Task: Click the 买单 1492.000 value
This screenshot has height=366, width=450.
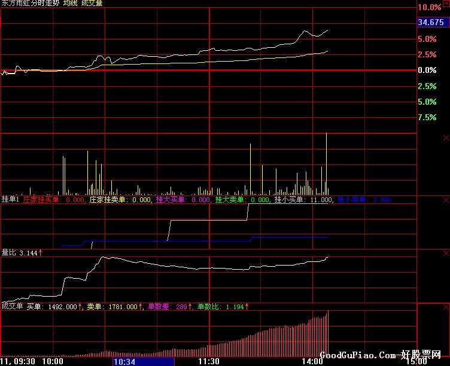Action: pyautogui.click(x=54, y=307)
